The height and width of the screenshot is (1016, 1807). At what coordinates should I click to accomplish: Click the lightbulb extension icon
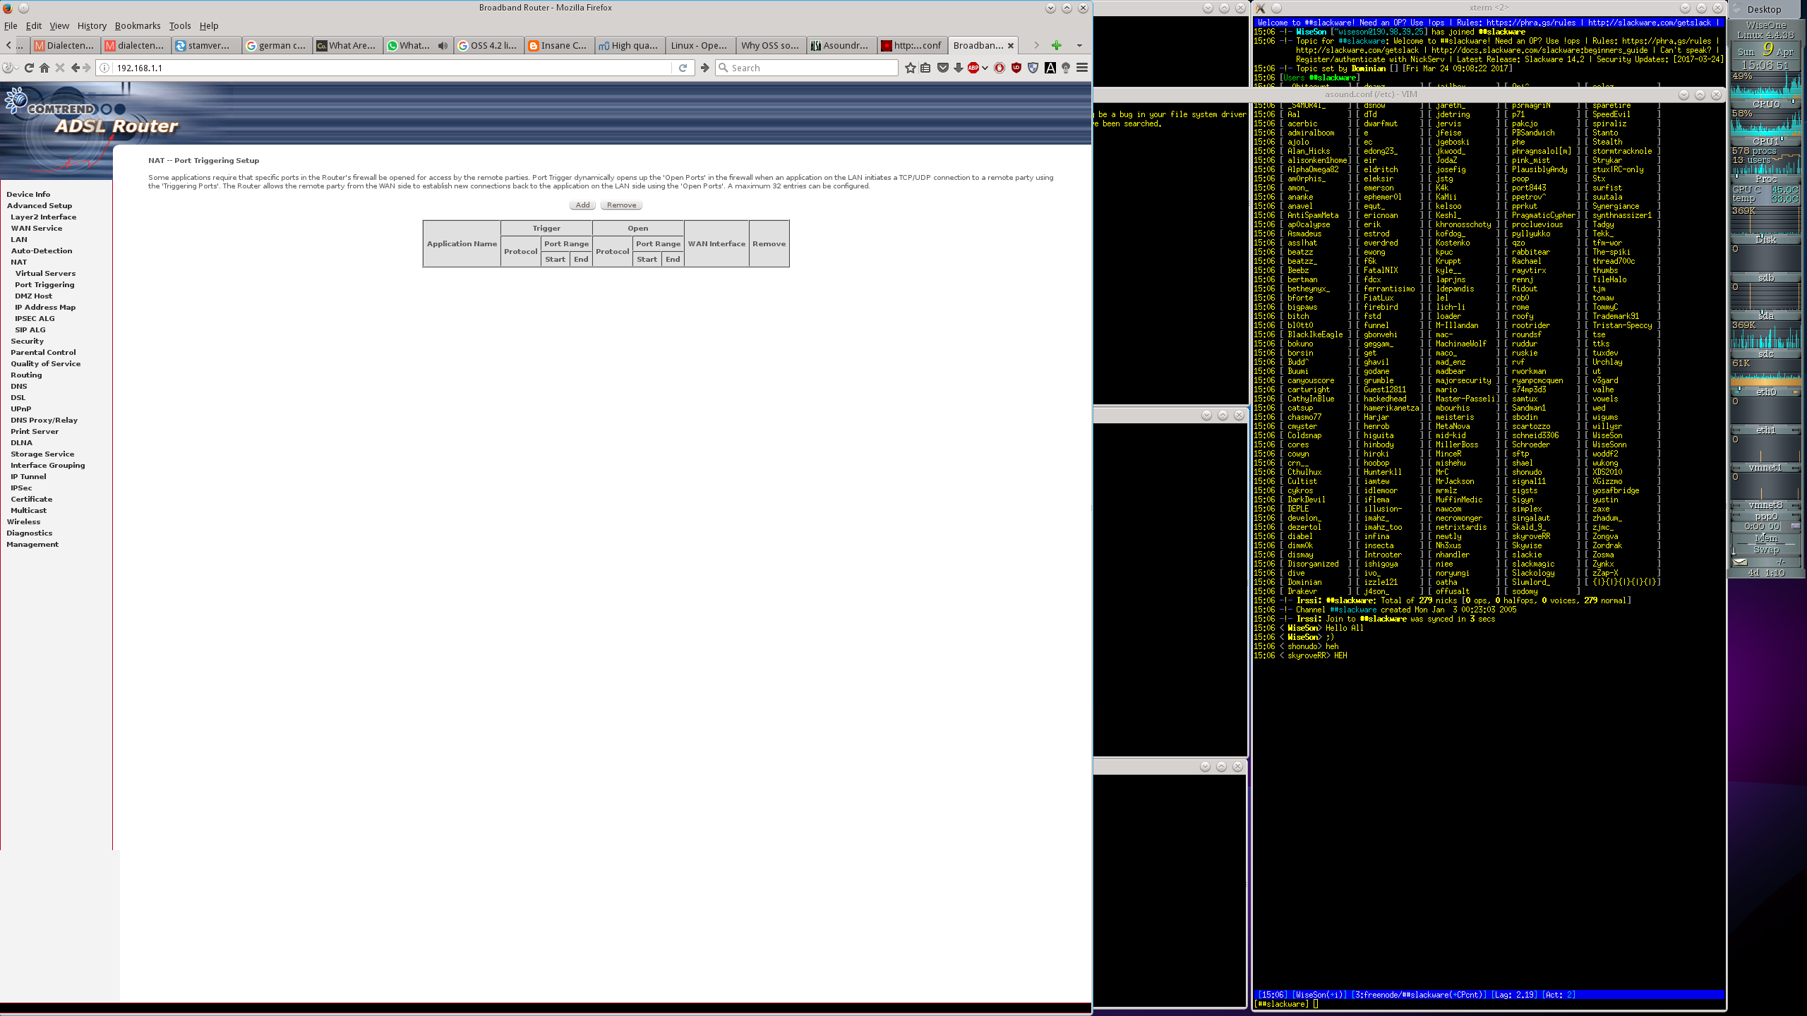tap(1066, 68)
